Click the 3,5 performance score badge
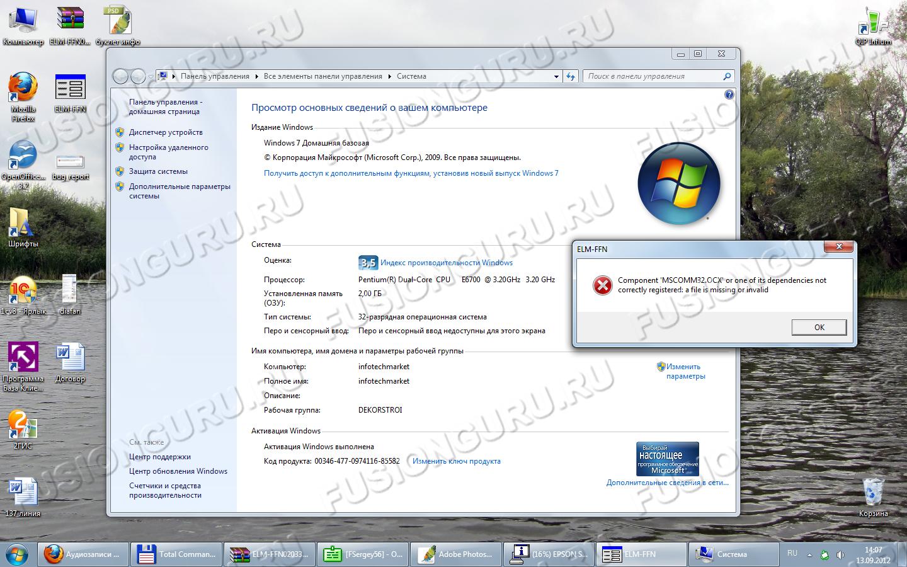 tap(368, 263)
